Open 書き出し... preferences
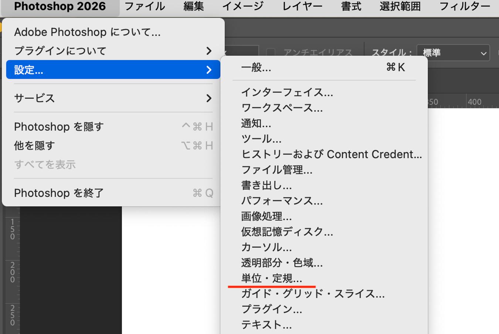The height and width of the screenshot is (334, 499). point(324,185)
